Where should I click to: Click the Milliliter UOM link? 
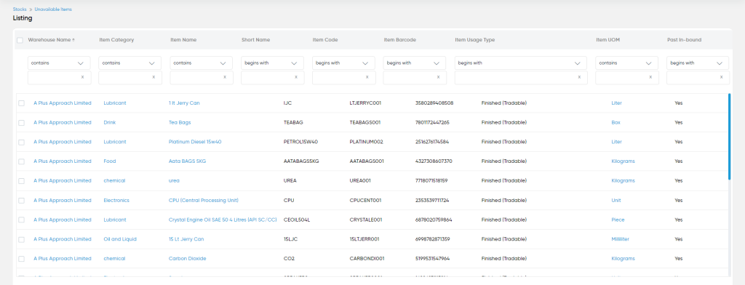coord(620,239)
